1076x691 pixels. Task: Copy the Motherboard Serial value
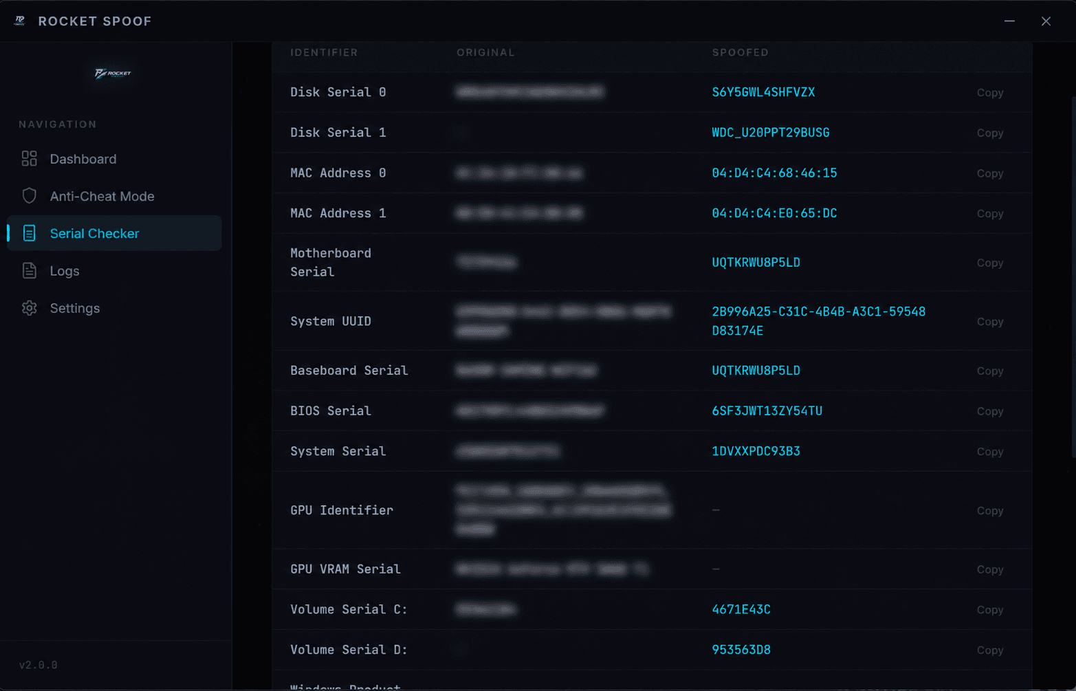[x=990, y=263]
